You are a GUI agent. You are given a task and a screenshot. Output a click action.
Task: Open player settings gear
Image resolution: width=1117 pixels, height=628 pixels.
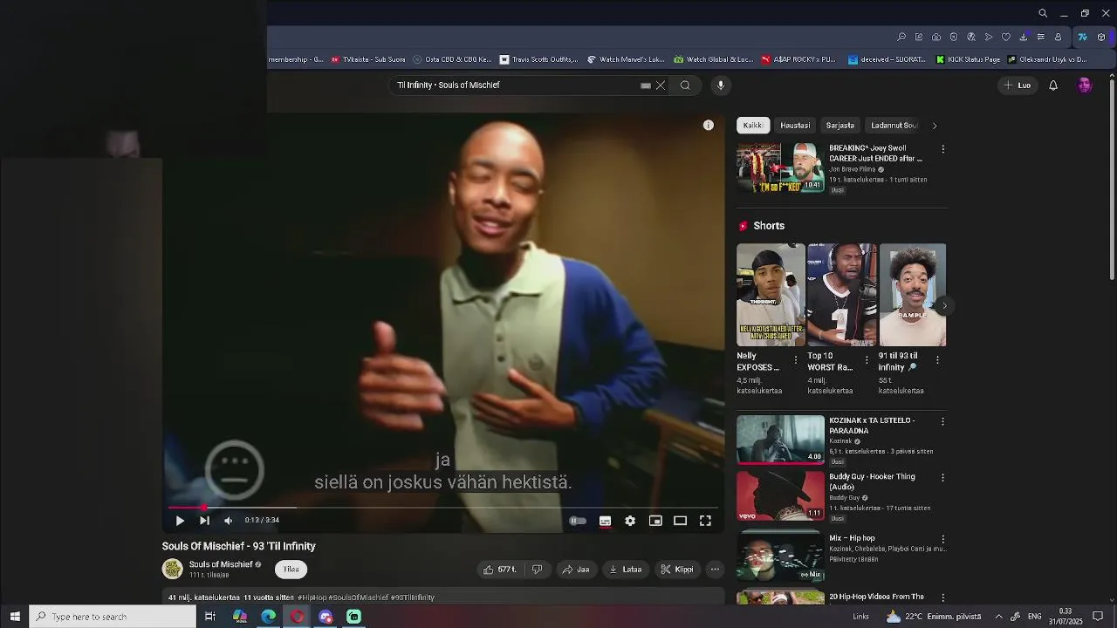point(630,521)
